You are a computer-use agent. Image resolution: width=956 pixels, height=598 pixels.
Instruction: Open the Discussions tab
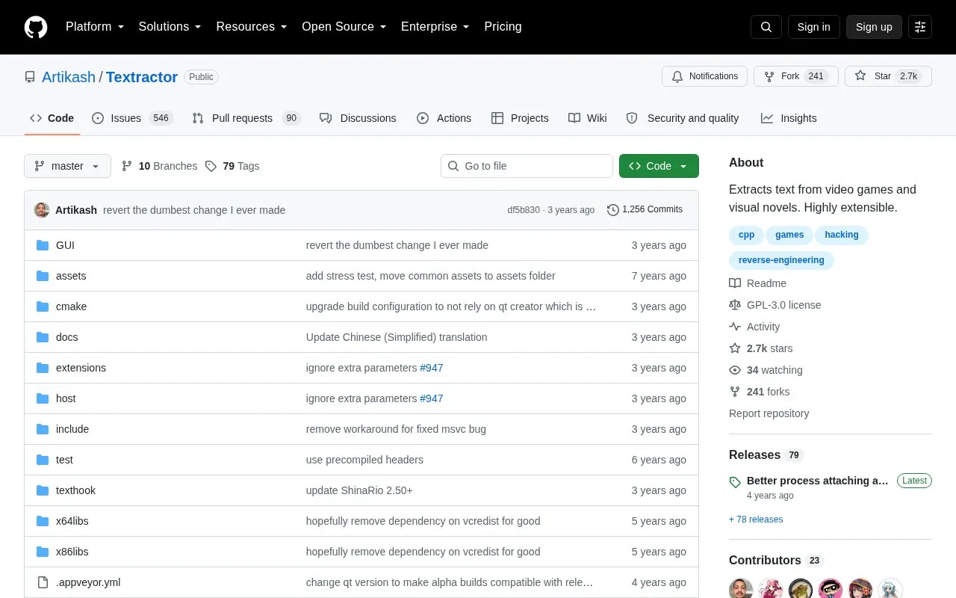click(x=358, y=118)
